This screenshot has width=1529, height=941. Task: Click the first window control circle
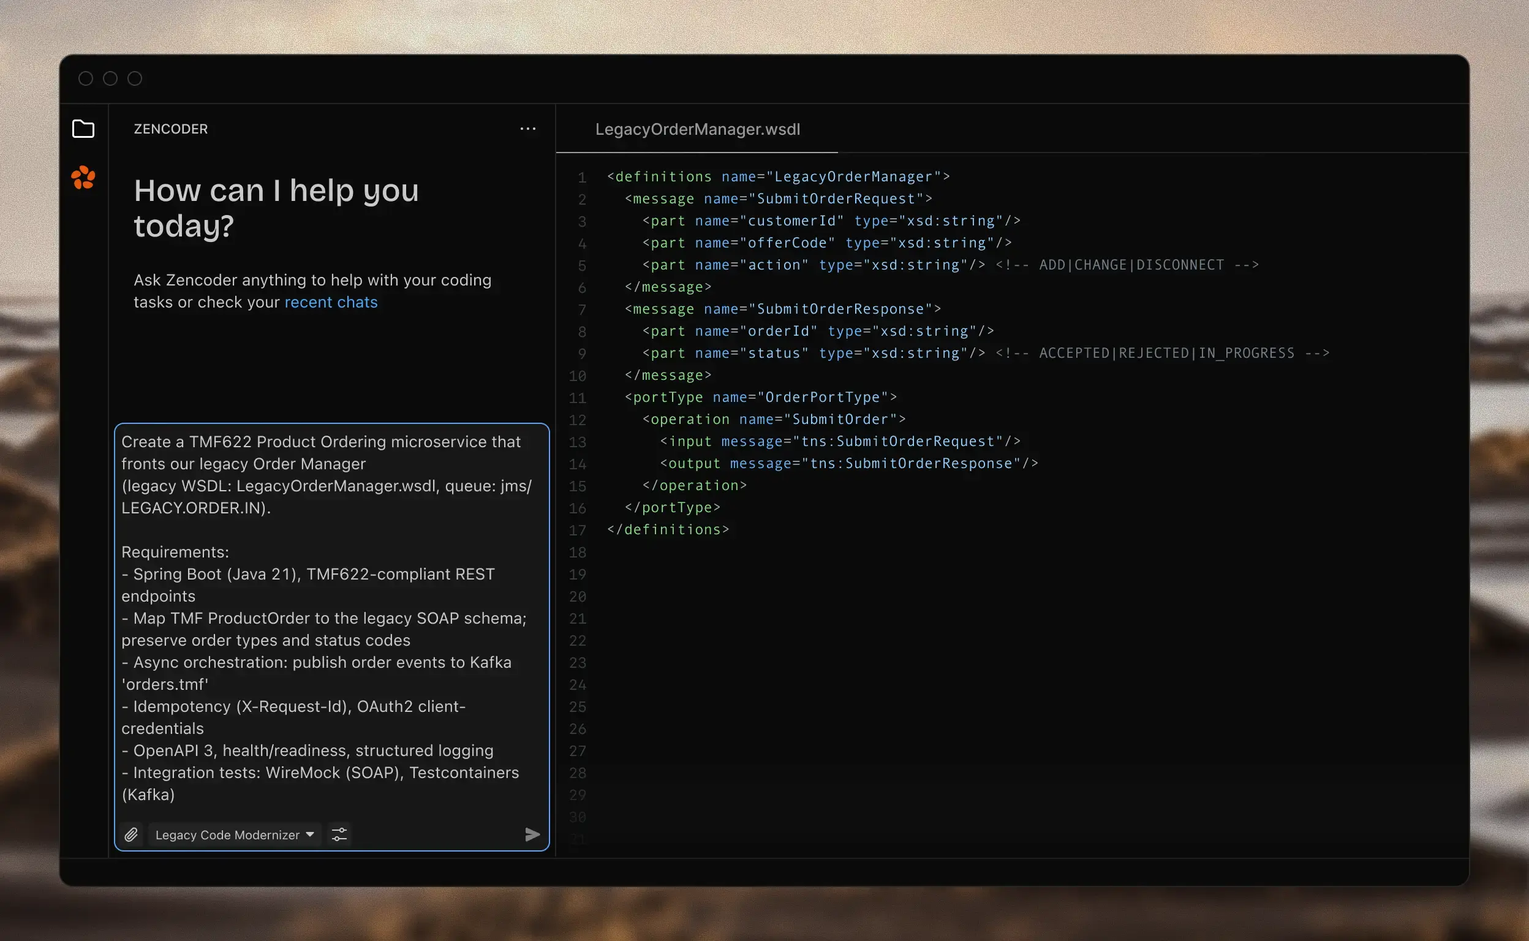(x=86, y=78)
